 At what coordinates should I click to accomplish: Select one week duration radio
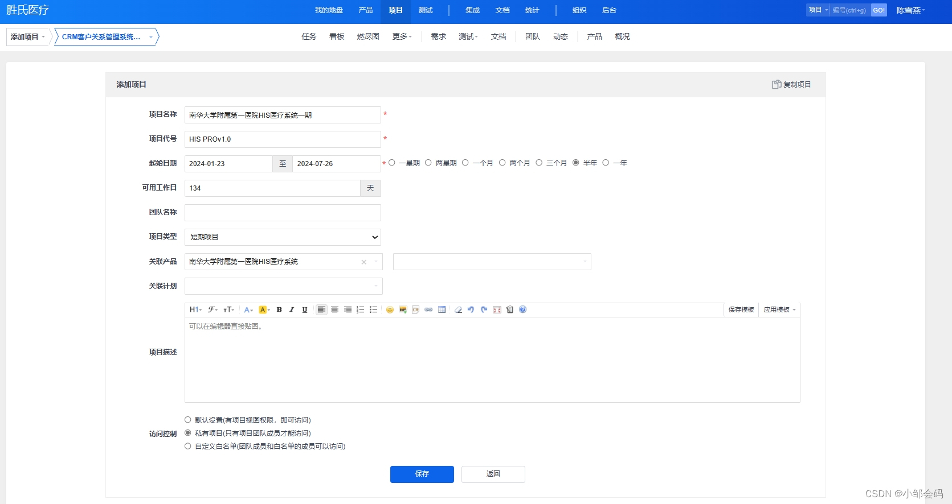pyautogui.click(x=392, y=163)
